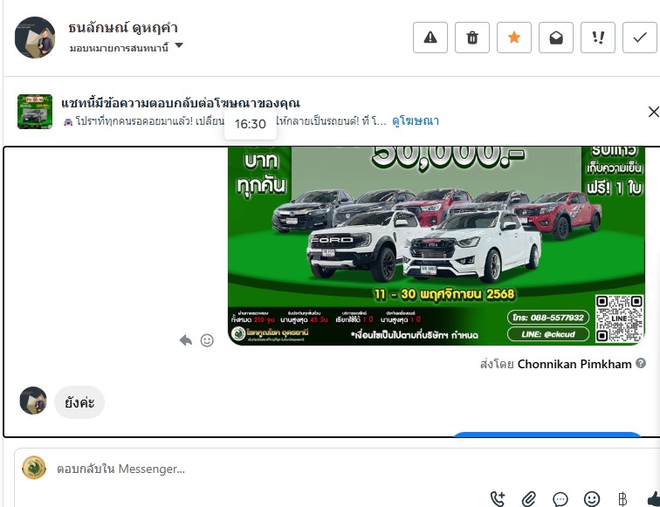Click มอบหมายการสนทนานี้ assign label
Viewport: 660px width, 507px height.
point(119,48)
